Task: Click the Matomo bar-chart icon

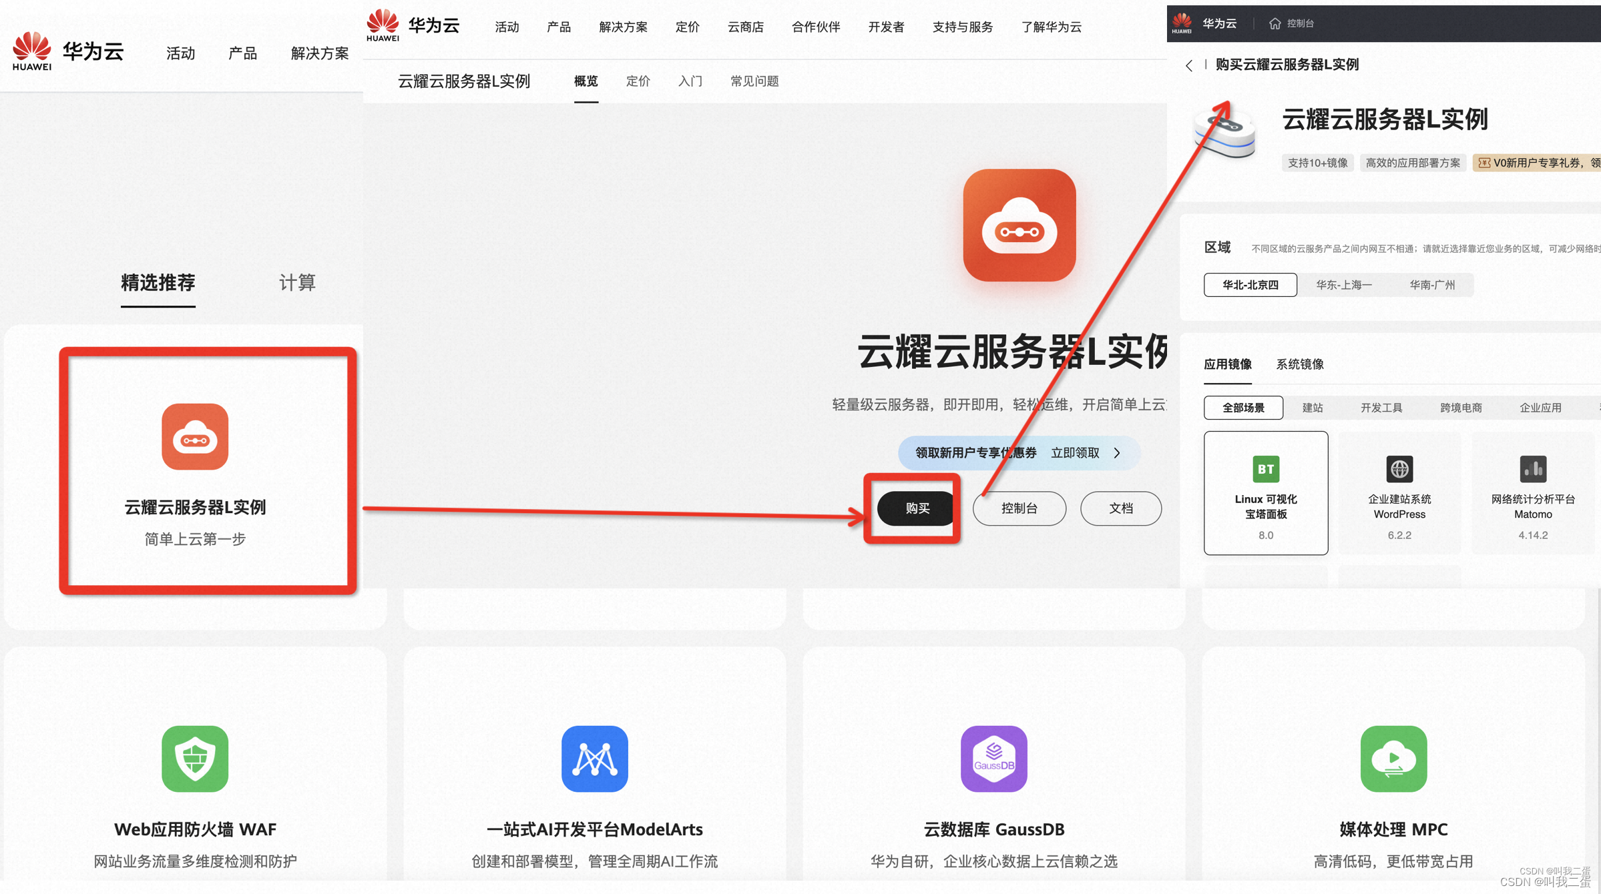Action: 1533,469
